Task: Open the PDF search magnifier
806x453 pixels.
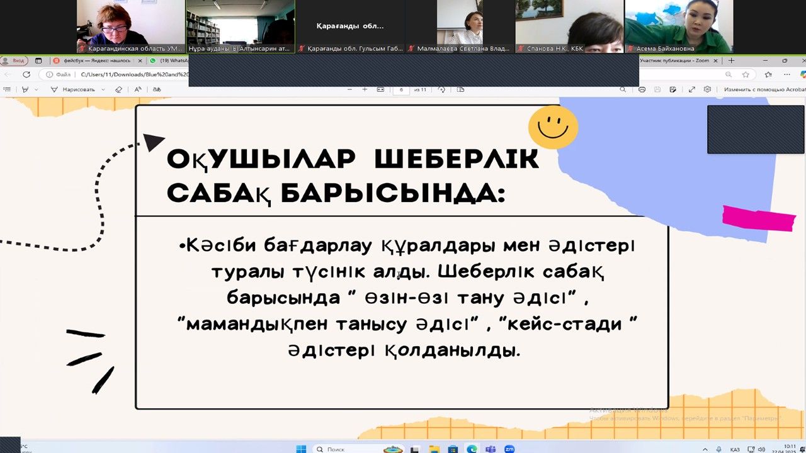Action: pyautogui.click(x=623, y=89)
